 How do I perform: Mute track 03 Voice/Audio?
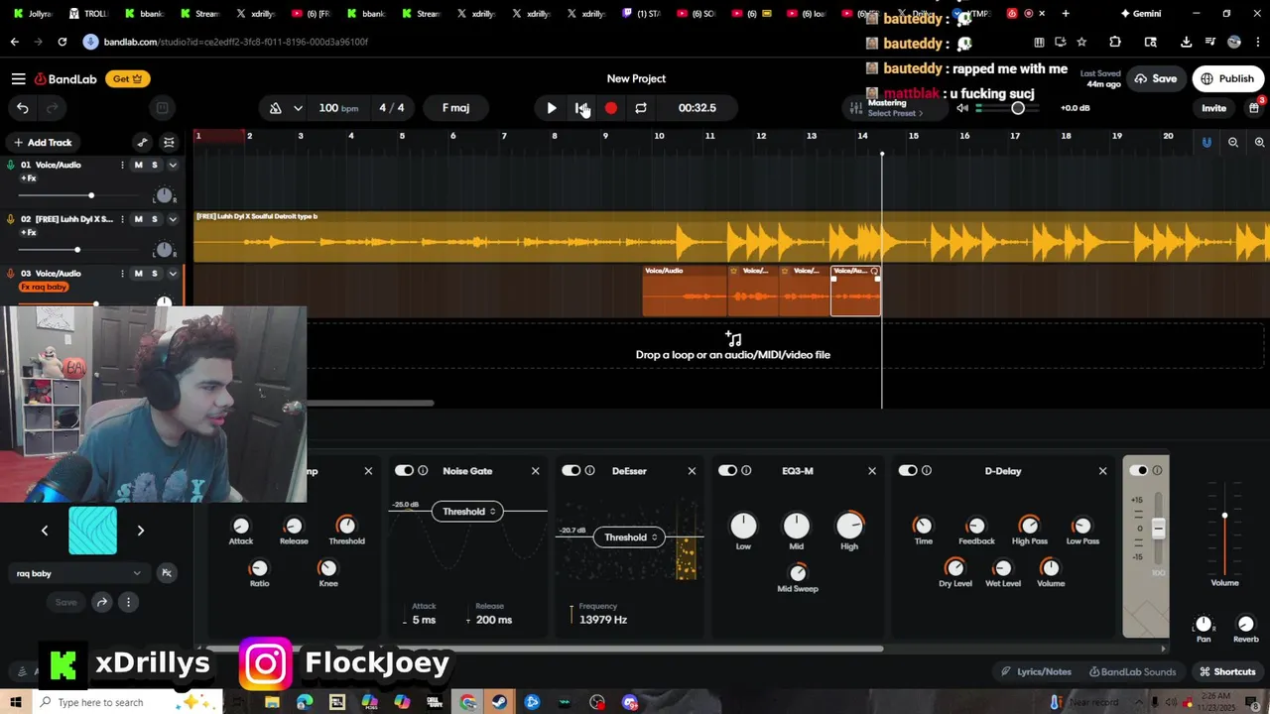139,274
